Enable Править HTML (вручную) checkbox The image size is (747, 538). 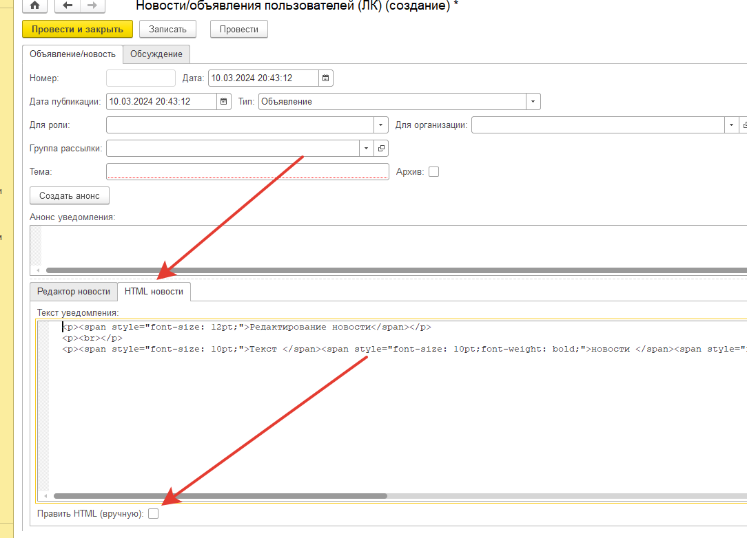tap(153, 513)
